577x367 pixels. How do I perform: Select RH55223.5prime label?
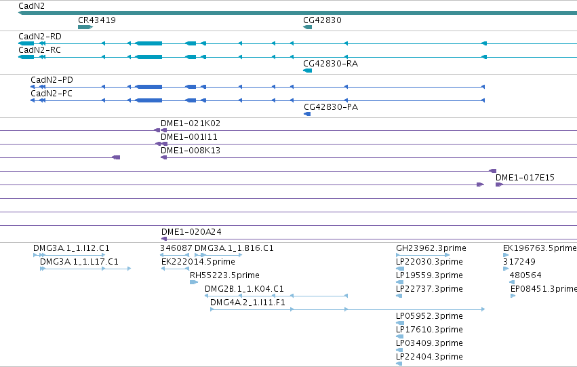[x=224, y=275]
